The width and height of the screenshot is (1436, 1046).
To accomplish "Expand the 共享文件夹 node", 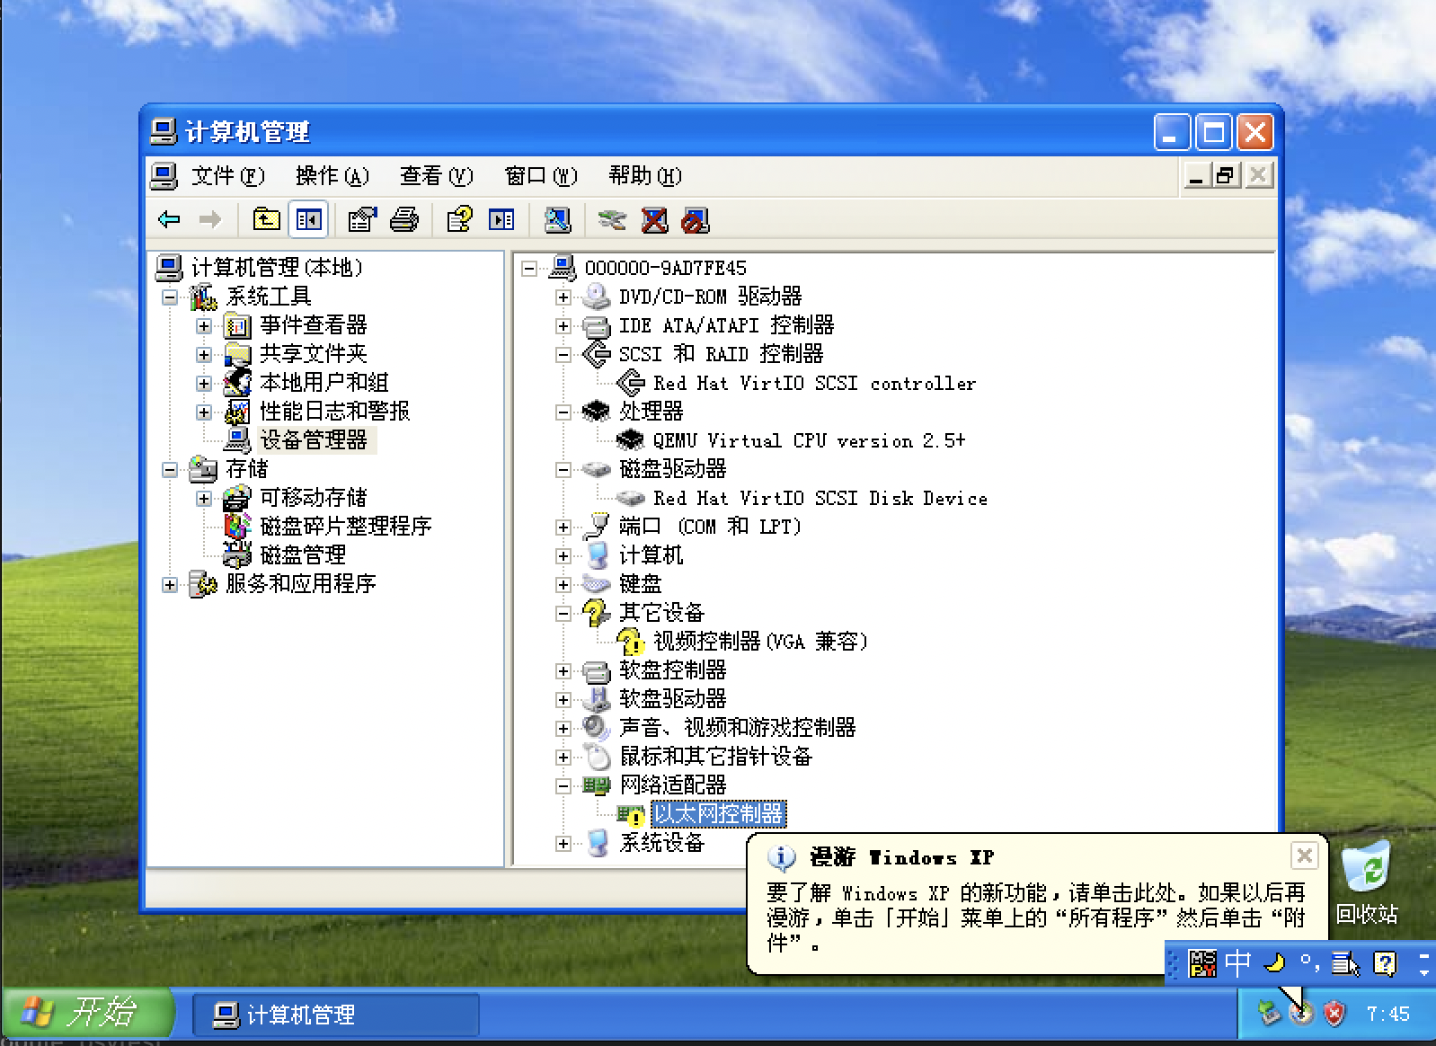I will point(204,354).
